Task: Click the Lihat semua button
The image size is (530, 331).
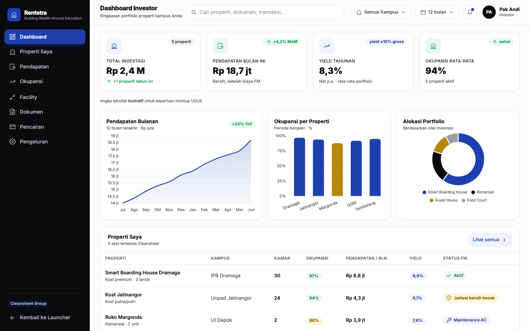Action: pyautogui.click(x=490, y=240)
